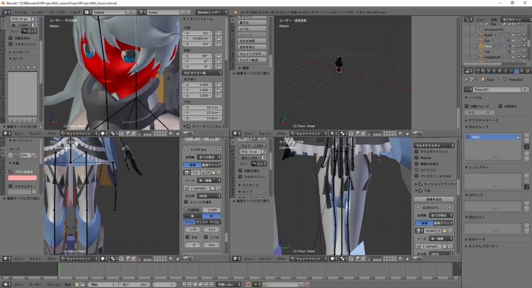This screenshot has height=288, width=532.
Task: Open the XYZ オイラー角 rotation mode dropdown
Action: coord(203,73)
